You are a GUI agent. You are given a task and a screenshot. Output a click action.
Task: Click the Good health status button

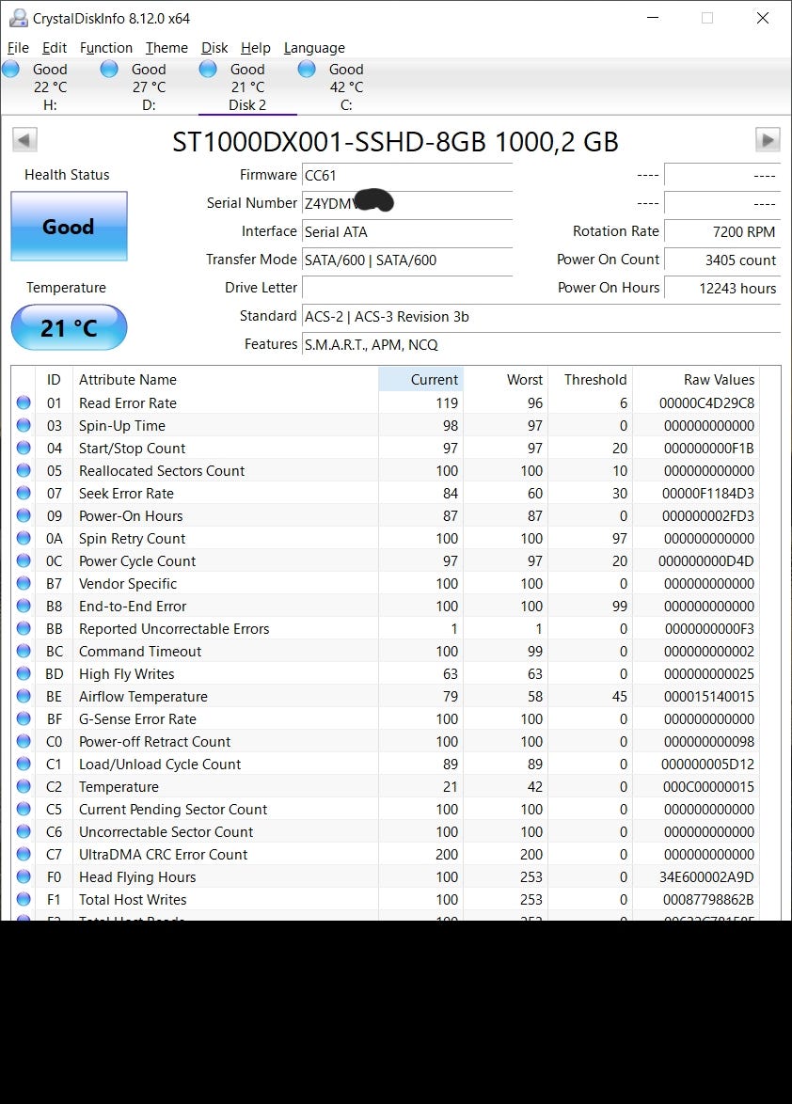(69, 226)
